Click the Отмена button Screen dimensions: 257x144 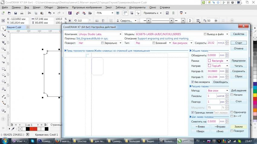pos(239,49)
